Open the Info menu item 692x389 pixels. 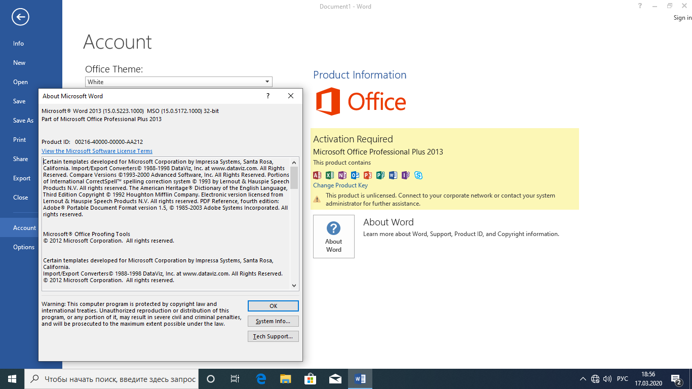tap(31, 44)
